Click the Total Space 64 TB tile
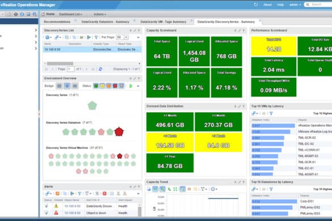The width and height of the screenshot is (332, 221). [x=162, y=52]
